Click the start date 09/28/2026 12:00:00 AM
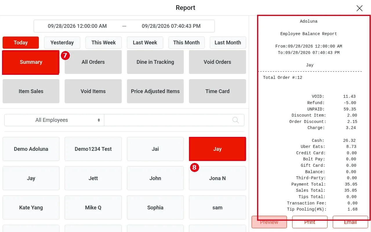 [x=77, y=26]
